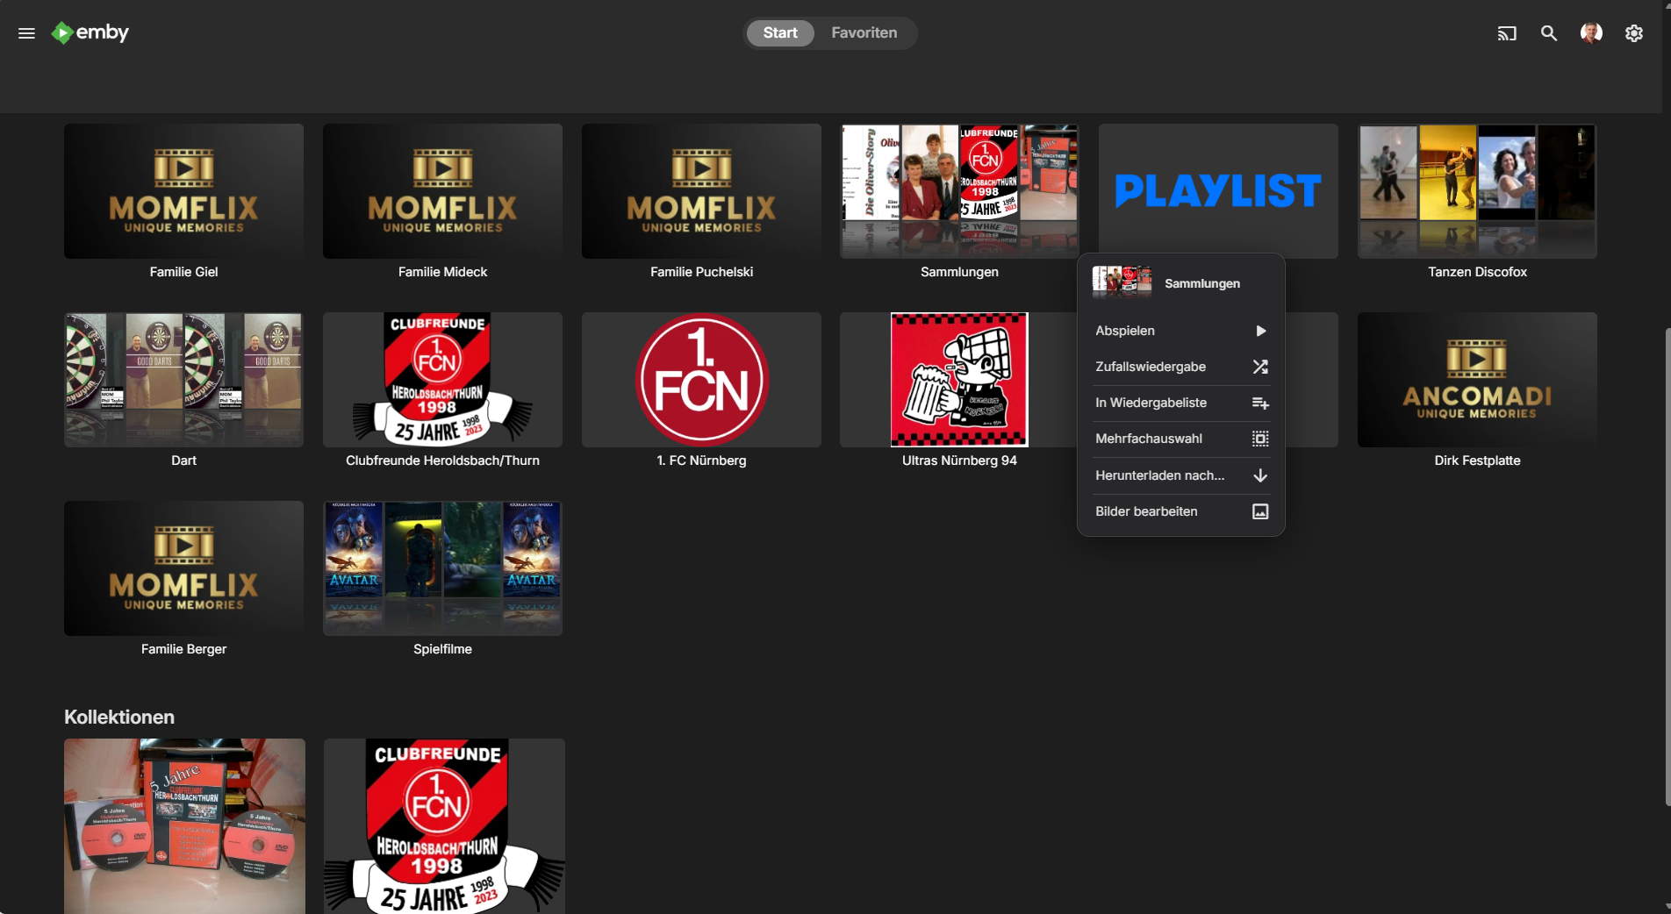Click the Tanzen Discofox title link
This screenshot has width=1671, height=914.
(x=1477, y=272)
